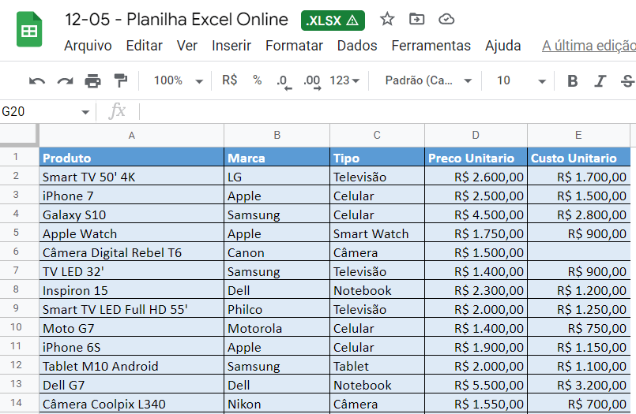Select the 'Nikon' brand cell

(x=277, y=404)
